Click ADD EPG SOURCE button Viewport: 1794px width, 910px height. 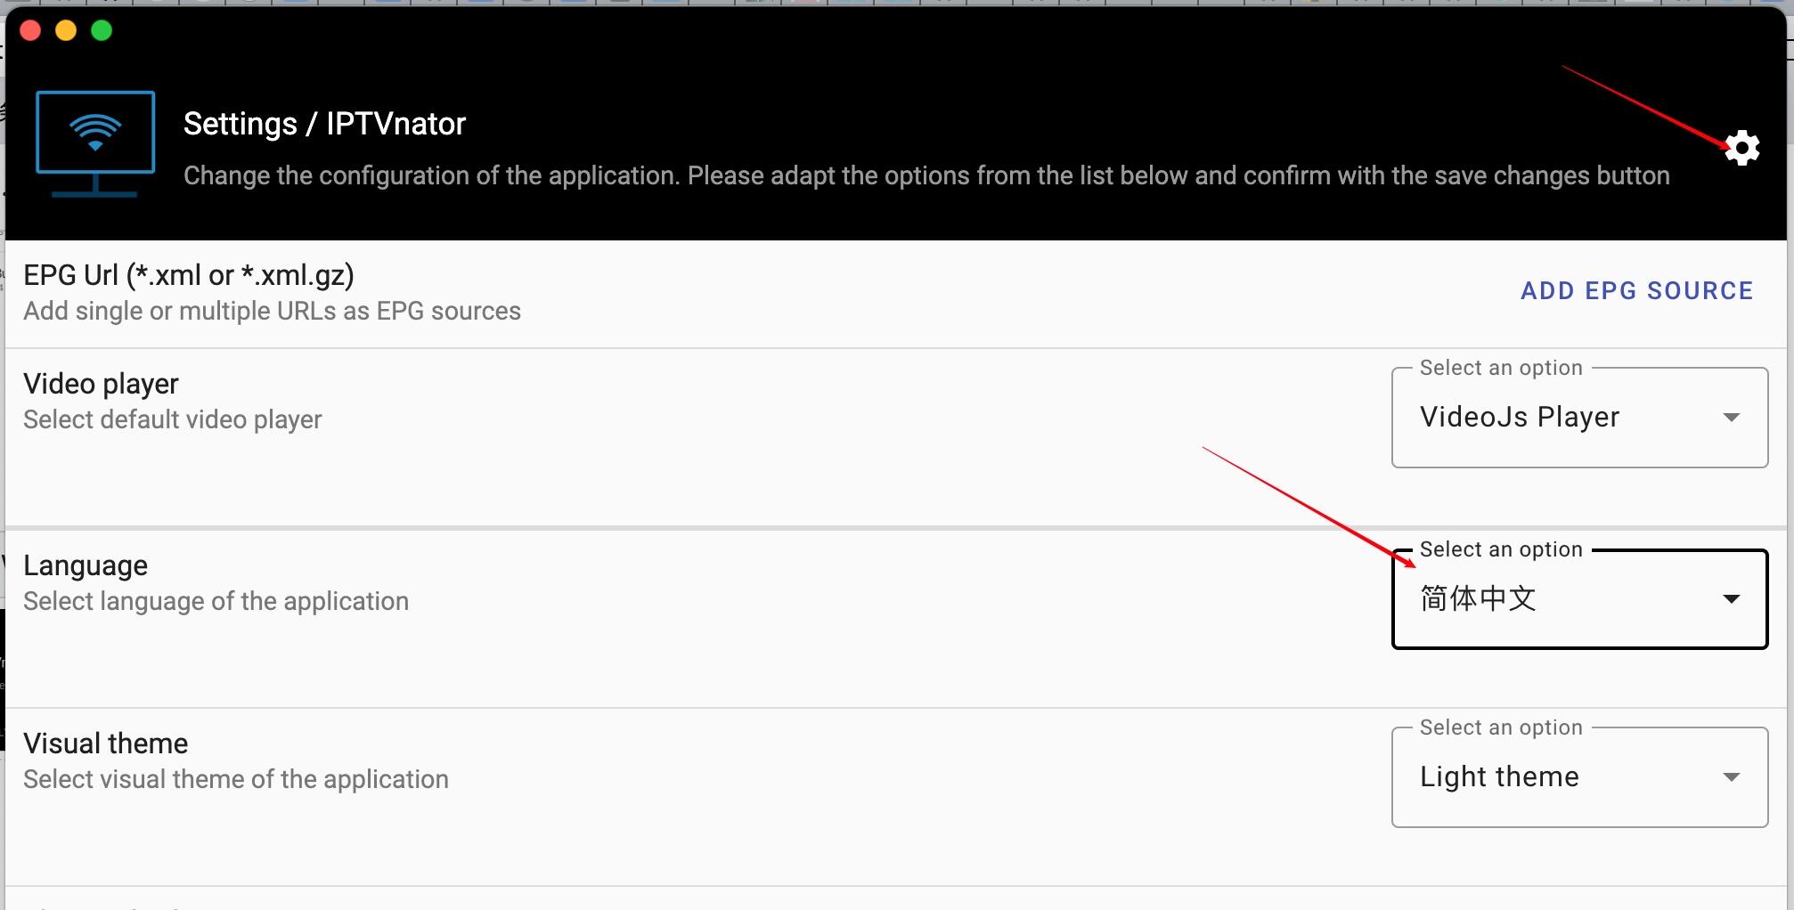click(x=1636, y=291)
